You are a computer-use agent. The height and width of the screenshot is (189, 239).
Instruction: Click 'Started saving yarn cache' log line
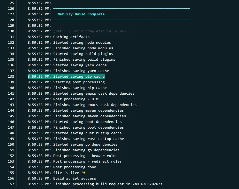click(67, 65)
